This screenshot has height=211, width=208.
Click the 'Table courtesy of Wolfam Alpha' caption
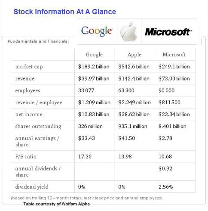pyautogui.click(x=57, y=204)
